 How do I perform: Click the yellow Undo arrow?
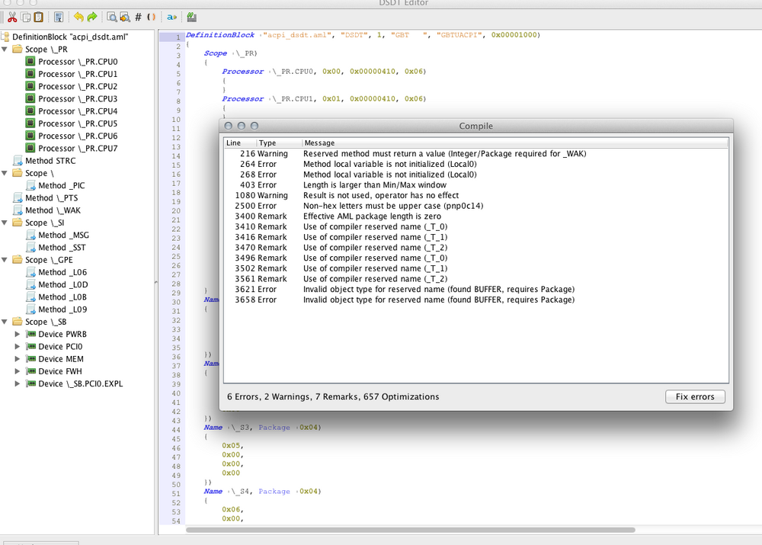[78, 17]
